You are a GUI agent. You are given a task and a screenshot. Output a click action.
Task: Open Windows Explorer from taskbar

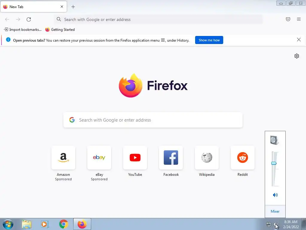[x=27, y=224]
